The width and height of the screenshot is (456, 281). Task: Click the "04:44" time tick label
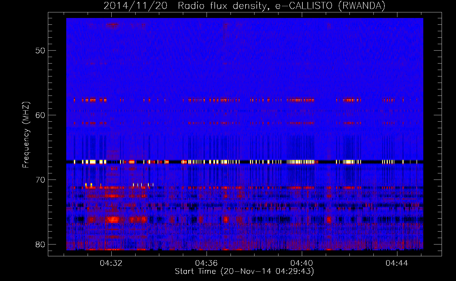397,263
